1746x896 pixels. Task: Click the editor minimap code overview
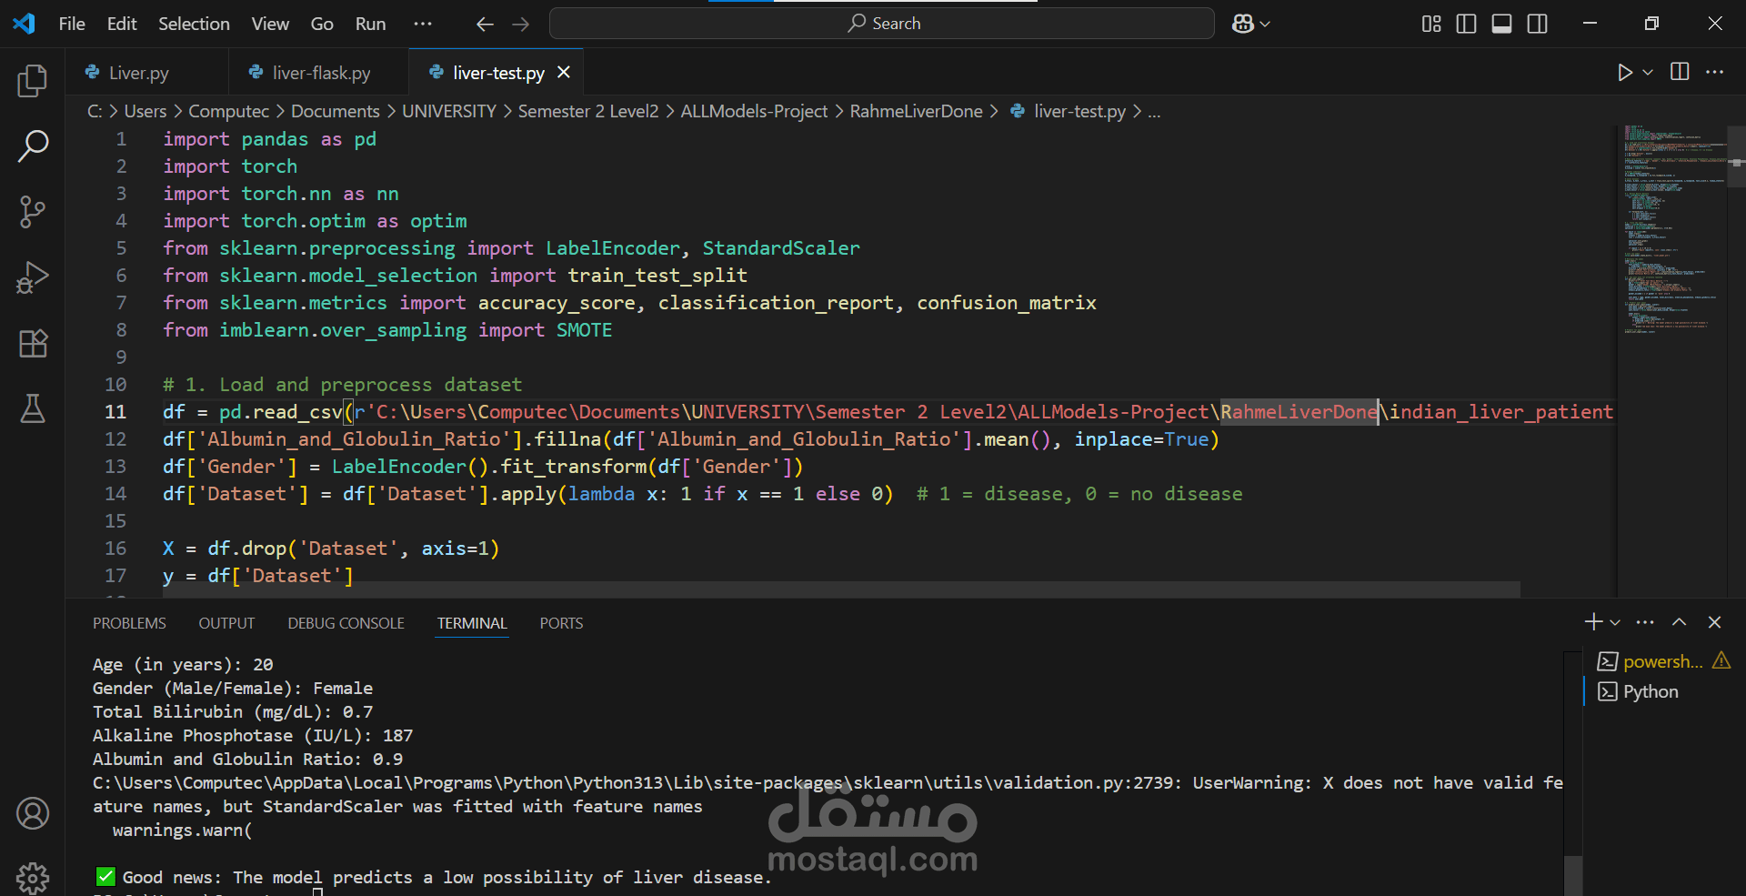1671,359
